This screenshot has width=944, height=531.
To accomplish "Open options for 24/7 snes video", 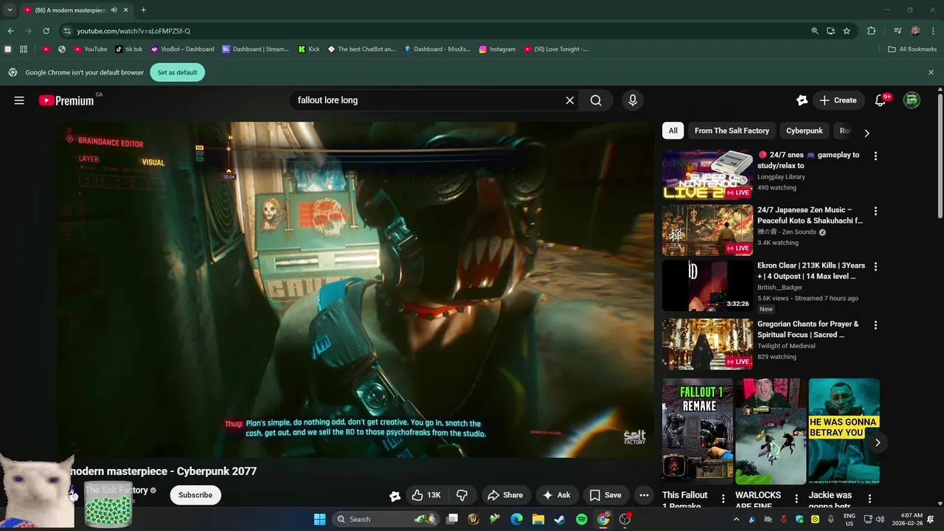I will [875, 156].
